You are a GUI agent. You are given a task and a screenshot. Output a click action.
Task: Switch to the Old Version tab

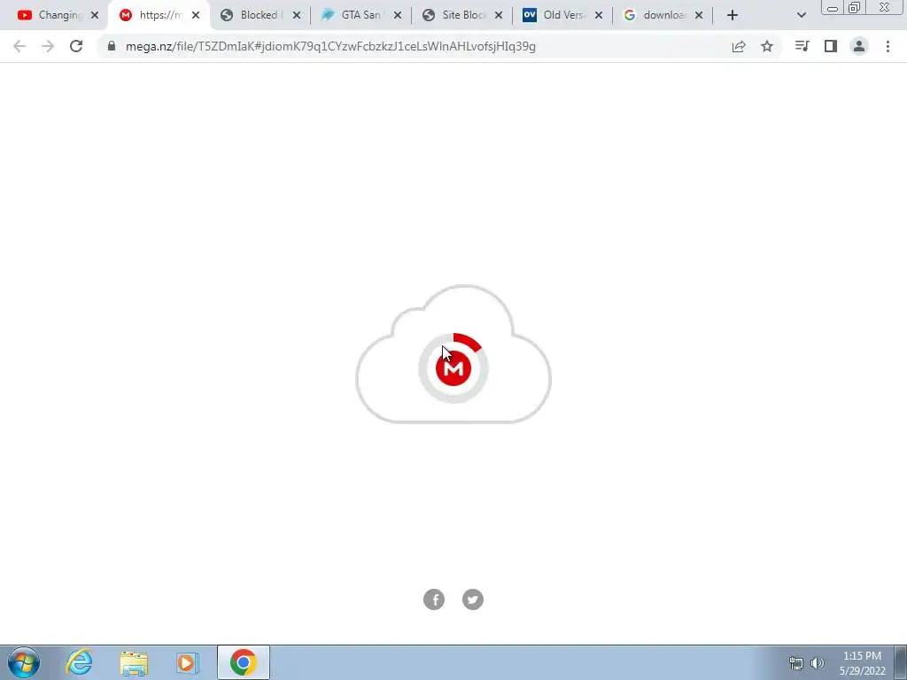[561, 15]
